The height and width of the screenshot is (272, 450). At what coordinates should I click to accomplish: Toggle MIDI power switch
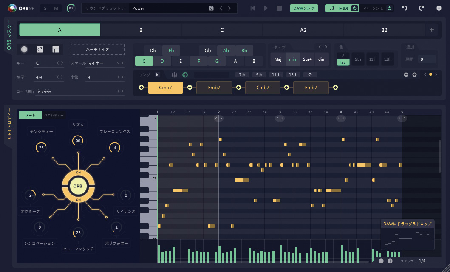click(x=354, y=8)
